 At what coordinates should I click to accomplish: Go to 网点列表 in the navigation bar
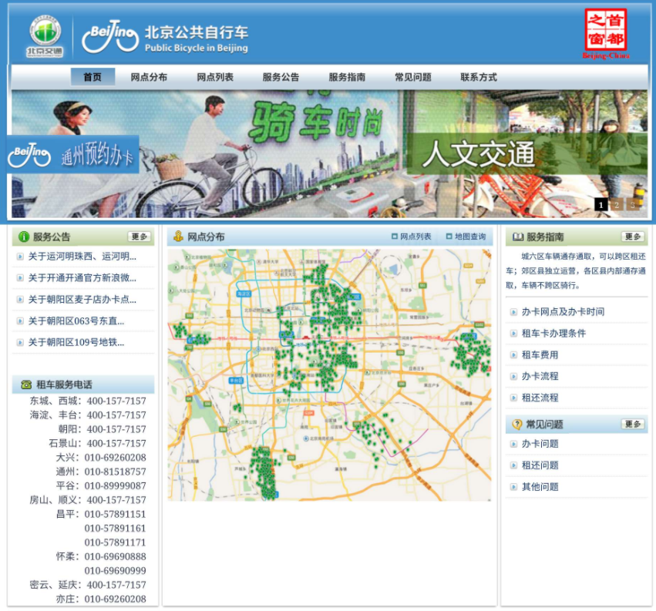[x=215, y=77]
